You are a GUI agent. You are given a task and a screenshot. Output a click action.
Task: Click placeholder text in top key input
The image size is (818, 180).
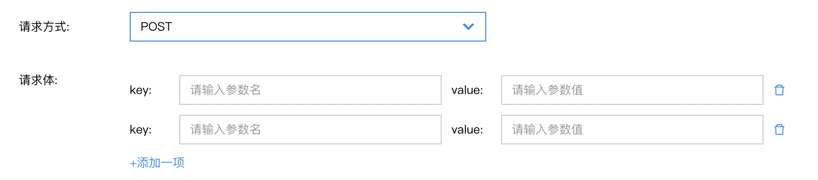(x=225, y=90)
